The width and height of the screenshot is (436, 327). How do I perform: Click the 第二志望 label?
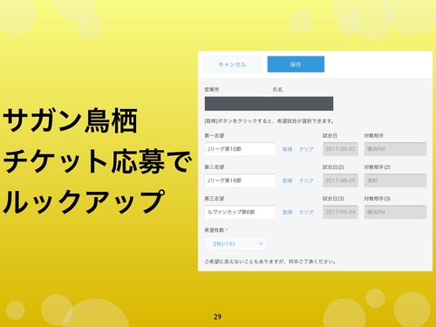215,167
